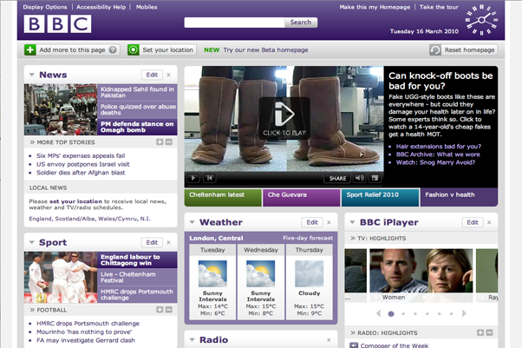Select the third iPlayer carousel dot
The height and width of the screenshot is (348, 522).
pos(415,313)
